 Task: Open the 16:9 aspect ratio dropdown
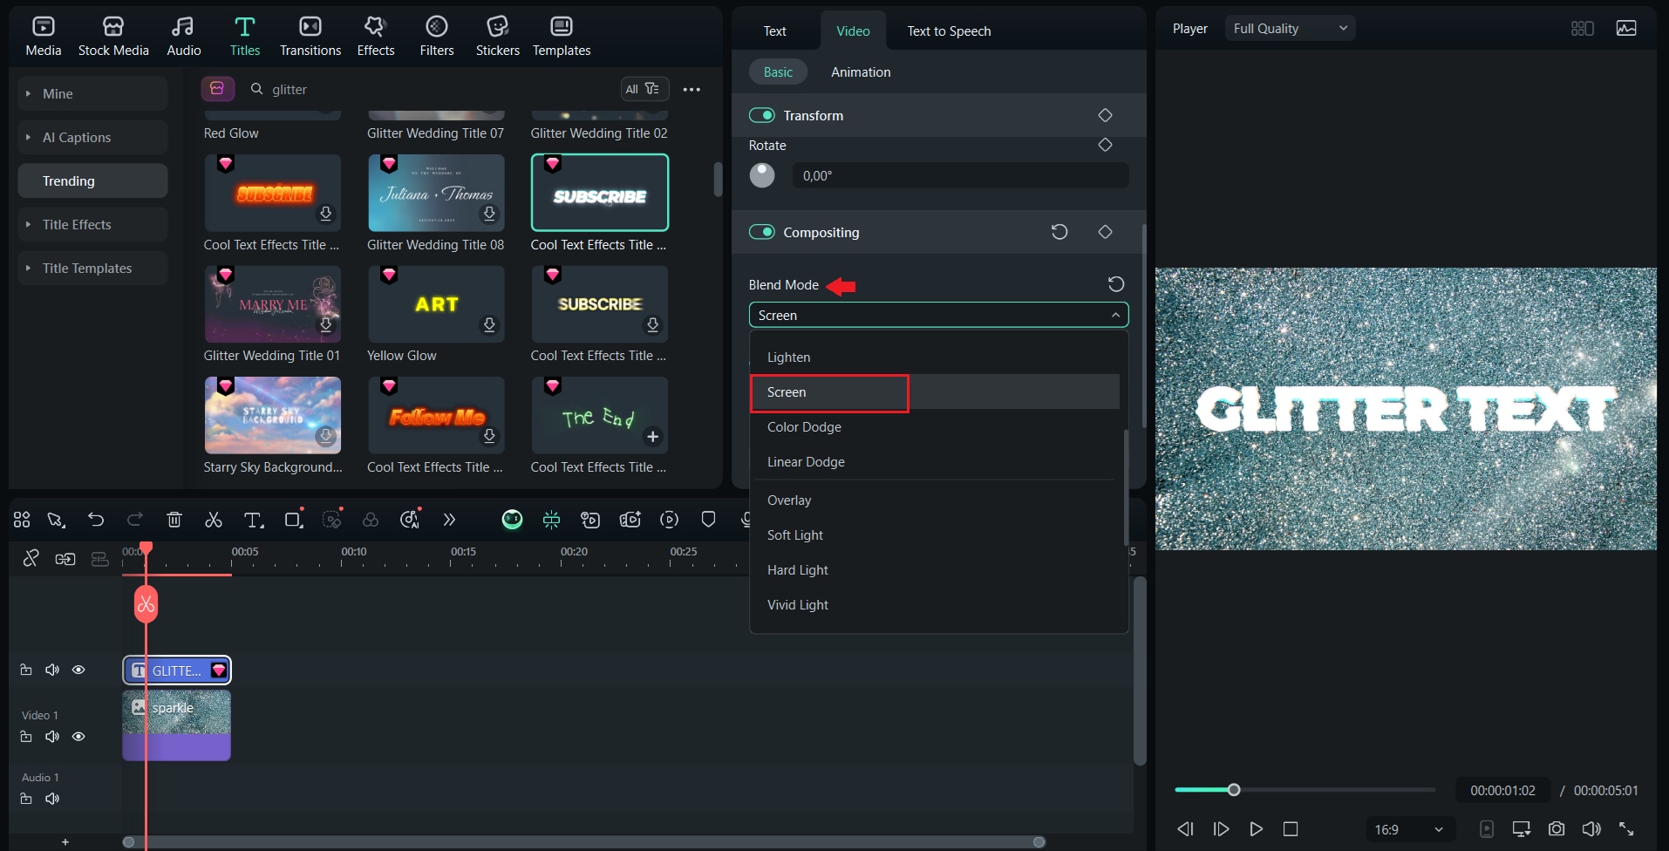tap(1409, 829)
